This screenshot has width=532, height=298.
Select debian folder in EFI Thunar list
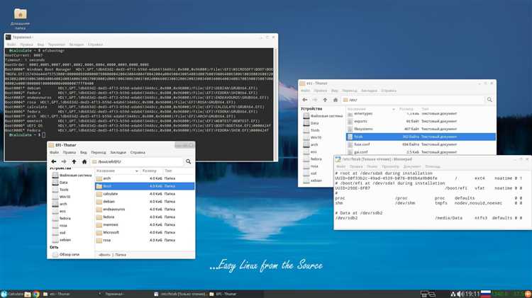point(145,202)
